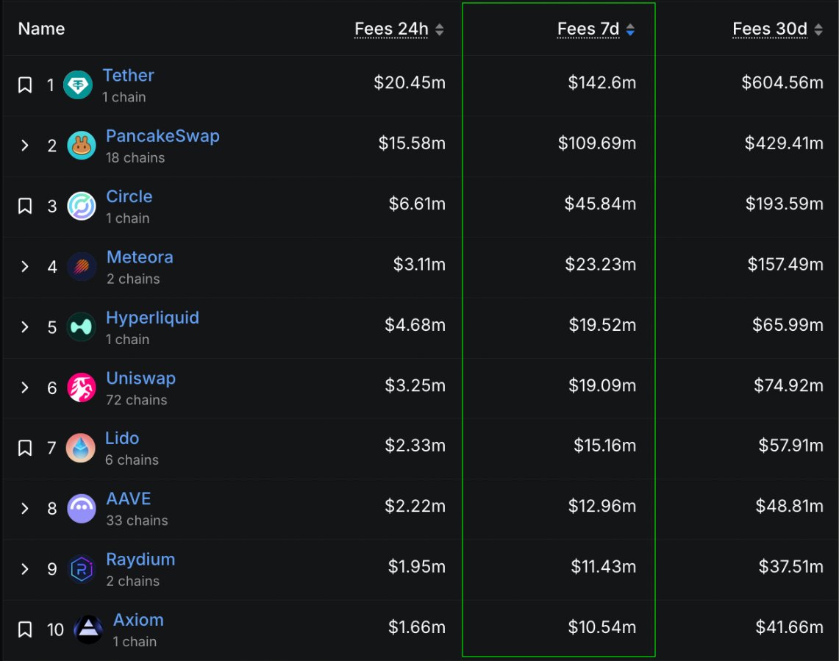Click sort arrows next to Fees 7d
The image size is (839, 661).
pos(630,29)
